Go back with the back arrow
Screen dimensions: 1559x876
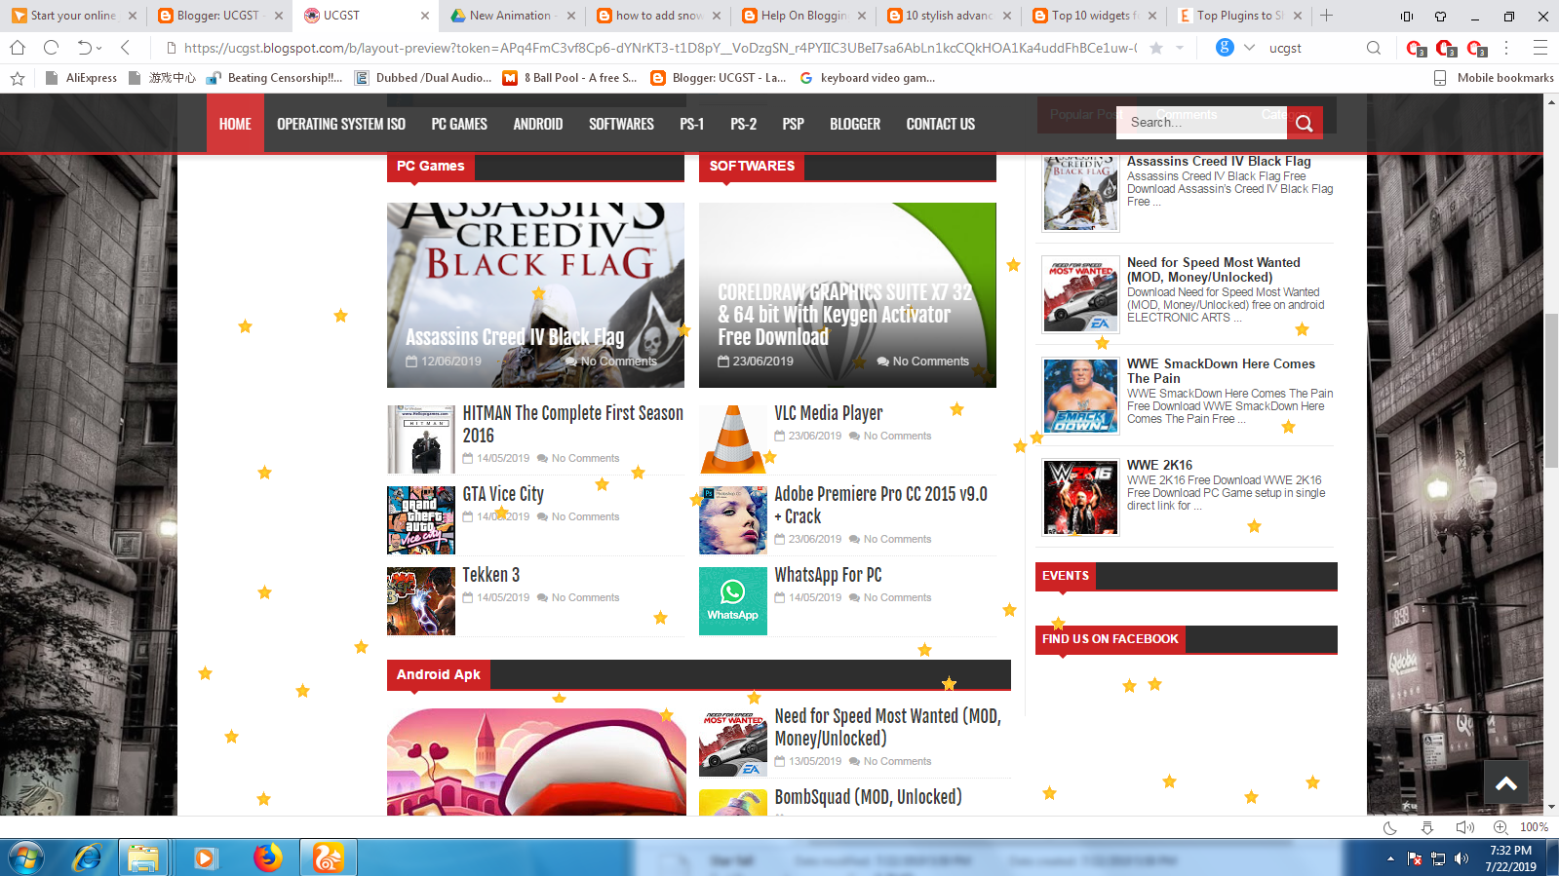coord(125,48)
